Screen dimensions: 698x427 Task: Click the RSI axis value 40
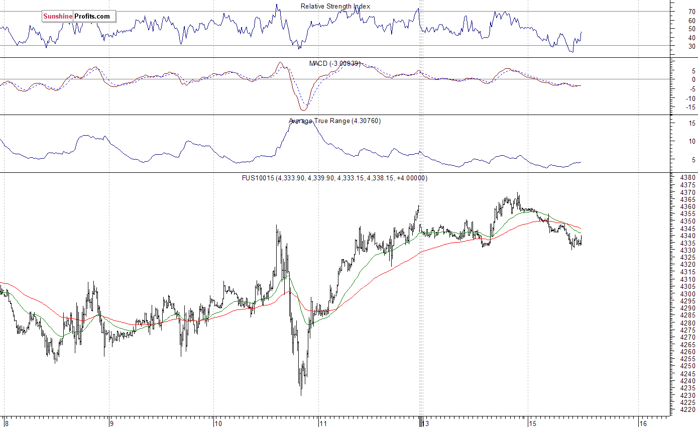691,37
